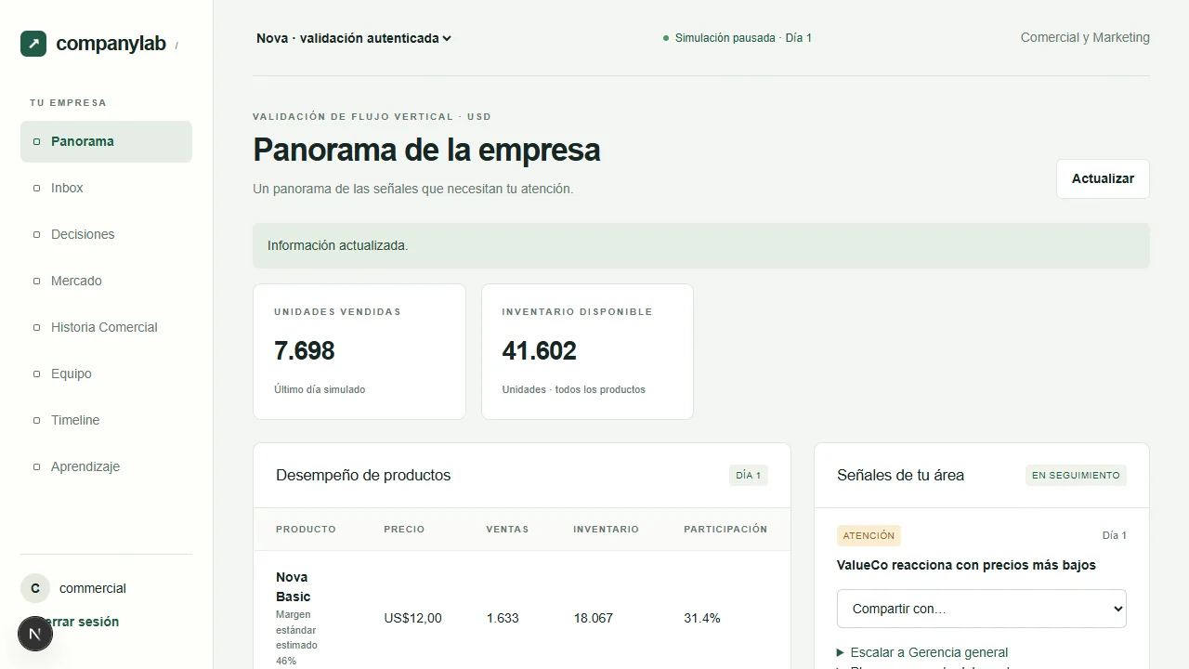The height and width of the screenshot is (669, 1189).
Task: Click the companylab arrow logo icon
Action: click(33, 44)
